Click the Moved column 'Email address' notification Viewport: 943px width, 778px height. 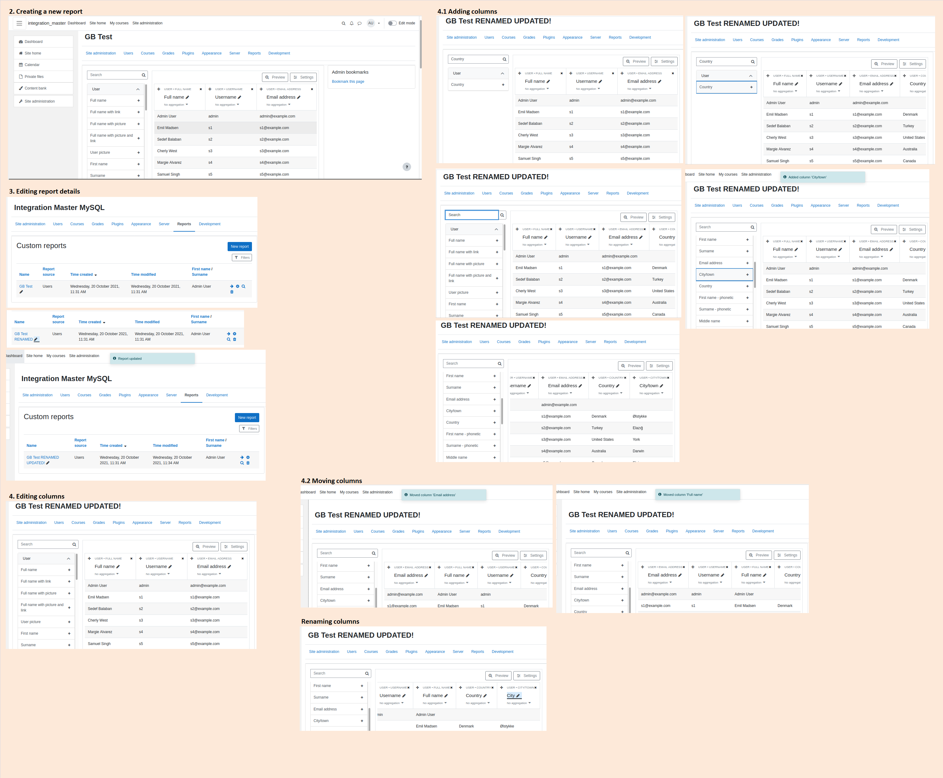[x=444, y=495]
